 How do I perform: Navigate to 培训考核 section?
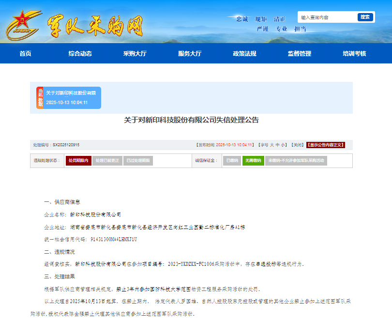pos(354,54)
